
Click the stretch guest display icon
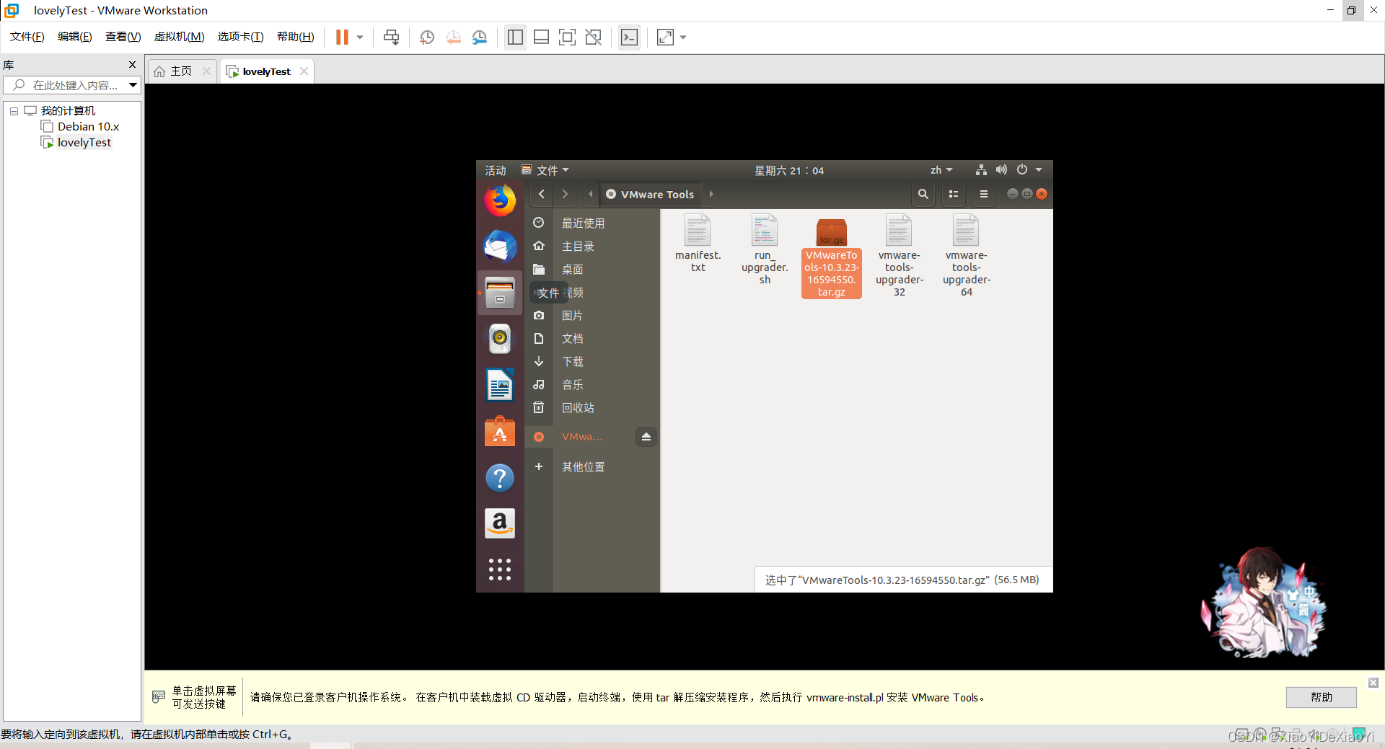point(665,37)
